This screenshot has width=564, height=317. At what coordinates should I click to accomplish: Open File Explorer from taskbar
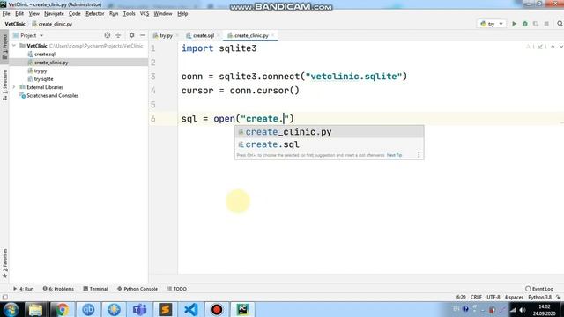[x=35, y=309]
